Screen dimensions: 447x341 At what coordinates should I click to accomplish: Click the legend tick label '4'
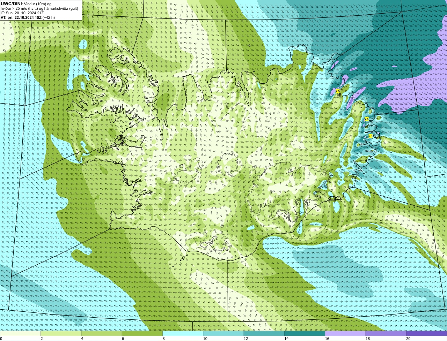click(82, 339)
